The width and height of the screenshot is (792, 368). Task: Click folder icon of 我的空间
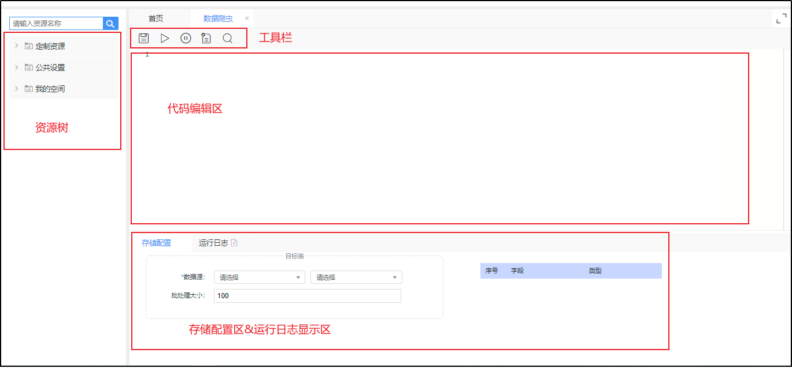28,89
